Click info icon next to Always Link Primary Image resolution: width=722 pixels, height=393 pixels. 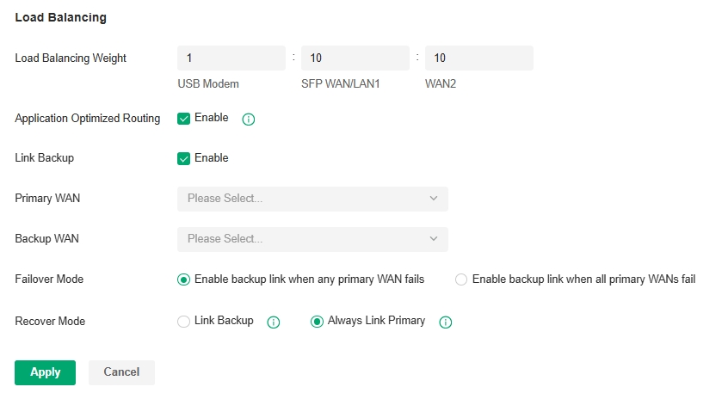446,322
